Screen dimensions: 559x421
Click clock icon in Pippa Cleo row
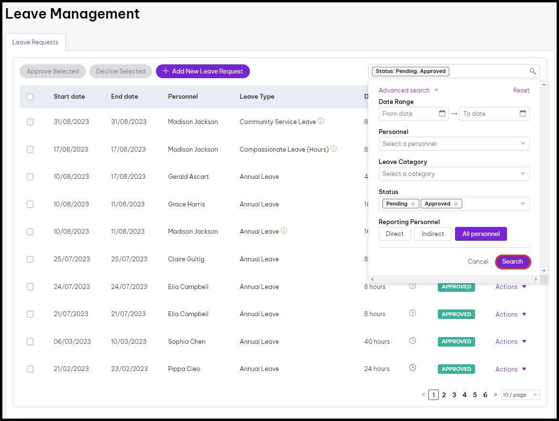(413, 368)
